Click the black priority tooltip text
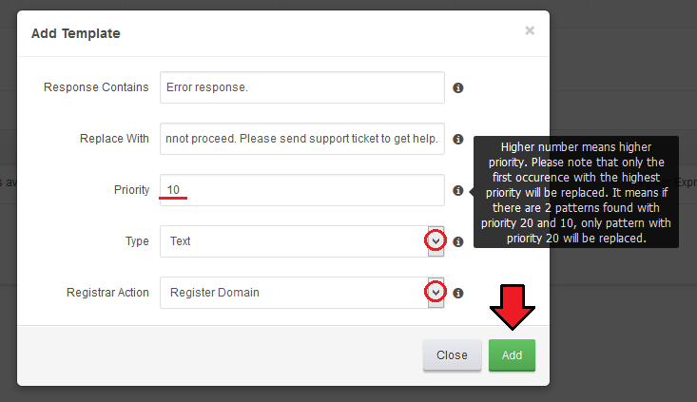Viewport: 697px width, 402px height. [576, 192]
